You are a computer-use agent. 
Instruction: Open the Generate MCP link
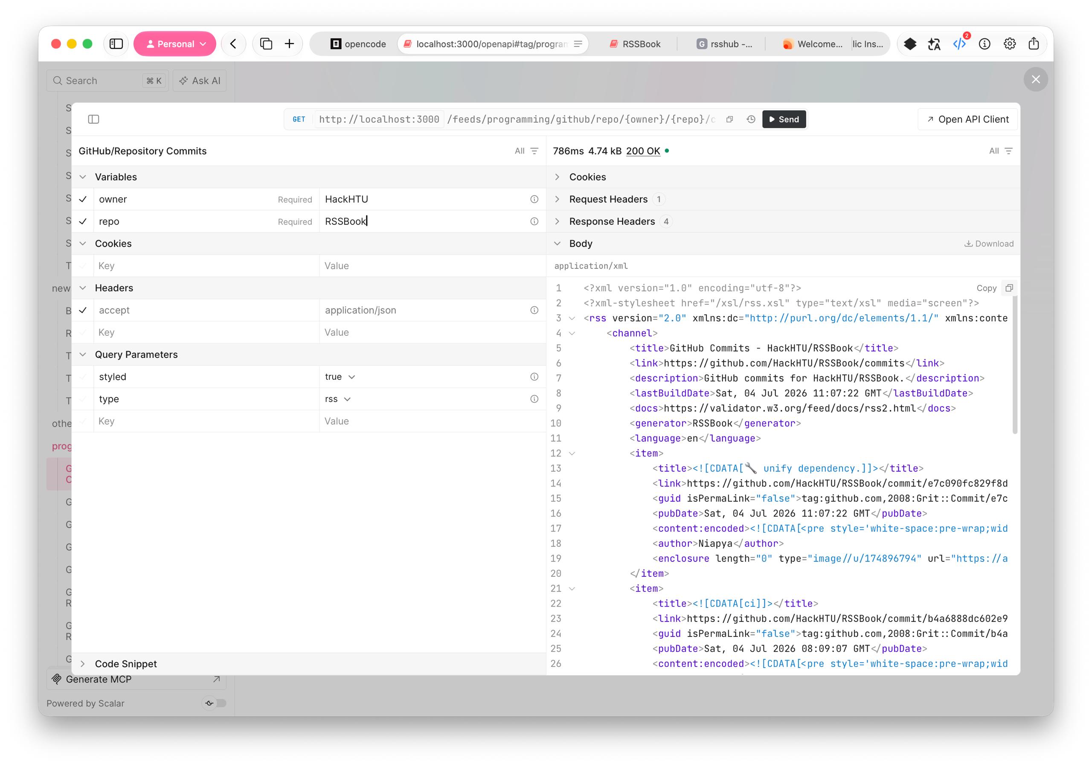(136, 680)
